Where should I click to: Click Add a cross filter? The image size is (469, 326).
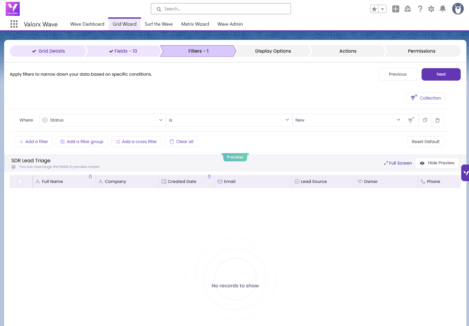coord(136,142)
